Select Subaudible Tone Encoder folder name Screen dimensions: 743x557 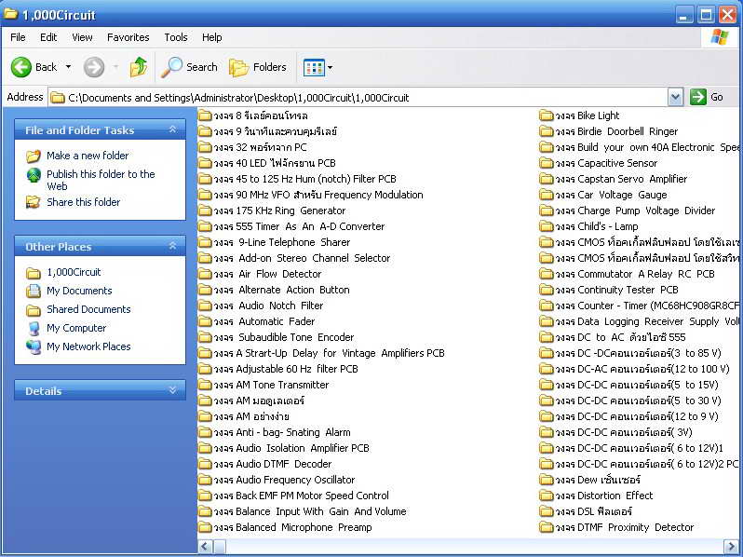point(283,337)
